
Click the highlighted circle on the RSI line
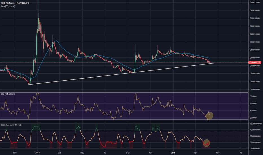pos(210,116)
